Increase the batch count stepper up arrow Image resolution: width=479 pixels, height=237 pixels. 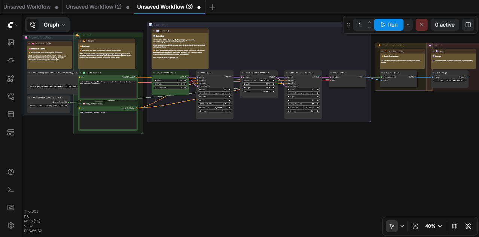(x=369, y=22)
